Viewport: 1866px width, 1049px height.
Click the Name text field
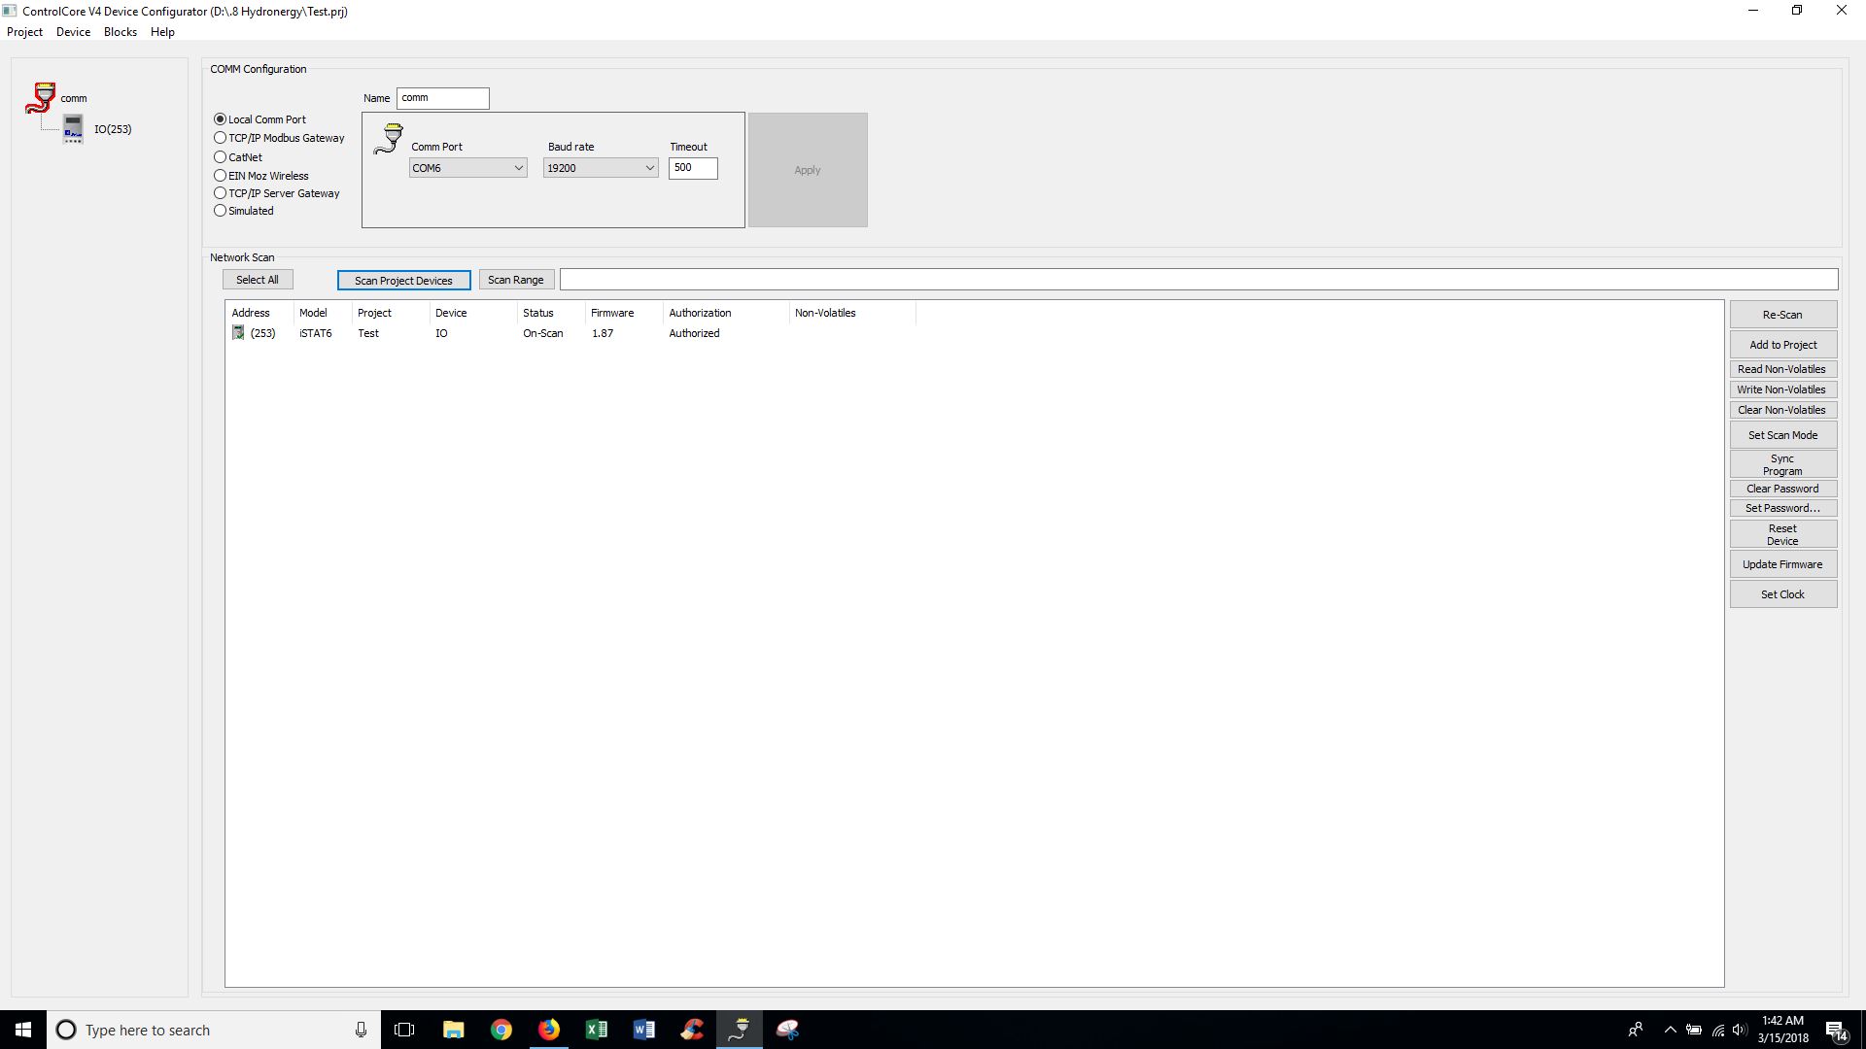pos(442,98)
